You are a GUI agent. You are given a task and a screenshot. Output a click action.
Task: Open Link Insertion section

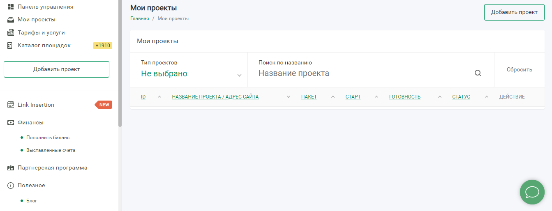(36, 105)
